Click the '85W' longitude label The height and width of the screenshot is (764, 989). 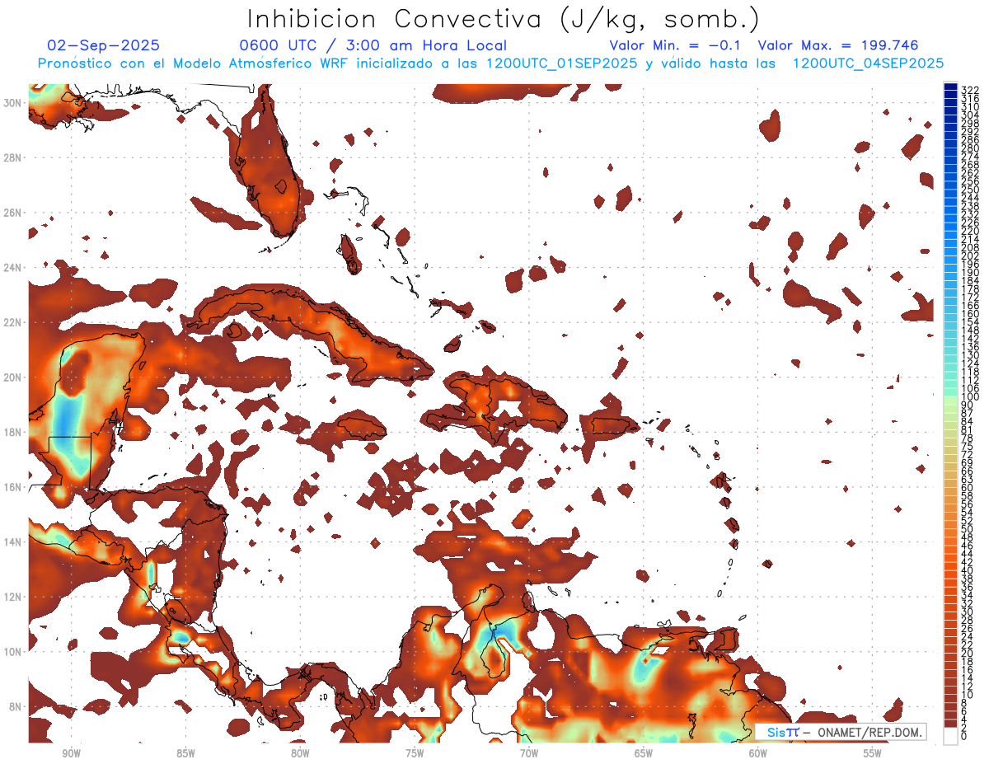point(185,753)
